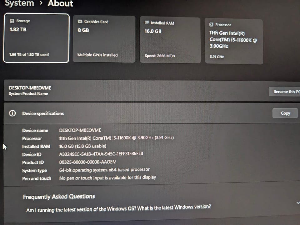300x225 pixels.
Task: Select the No pen or touch input text
Action: (x=107, y=178)
